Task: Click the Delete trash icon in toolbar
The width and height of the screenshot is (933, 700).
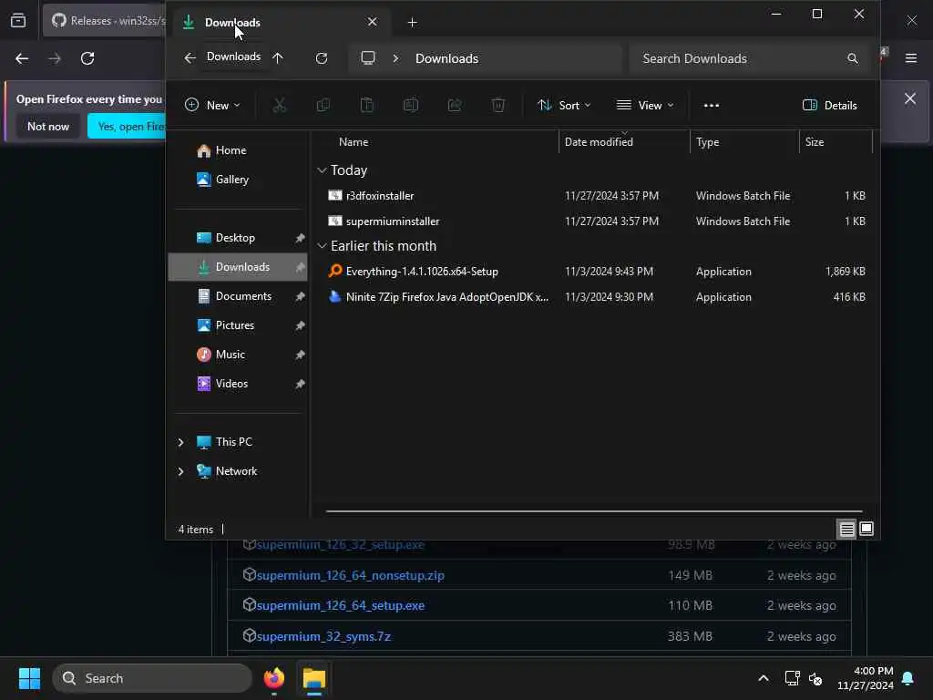Action: [498, 106]
